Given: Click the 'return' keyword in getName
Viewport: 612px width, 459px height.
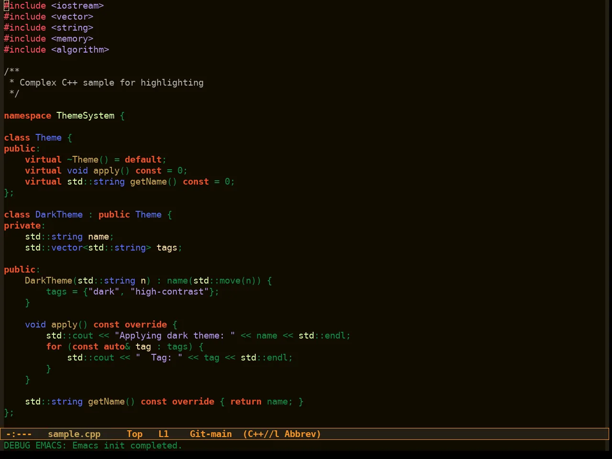Looking at the screenshot, I should [246, 402].
